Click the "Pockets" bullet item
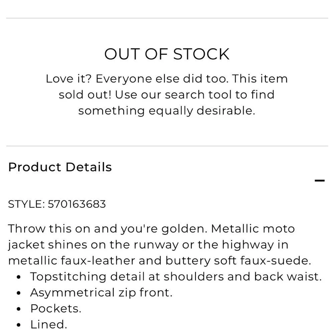Viewport: 334px width, 334px height. click(56, 308)
